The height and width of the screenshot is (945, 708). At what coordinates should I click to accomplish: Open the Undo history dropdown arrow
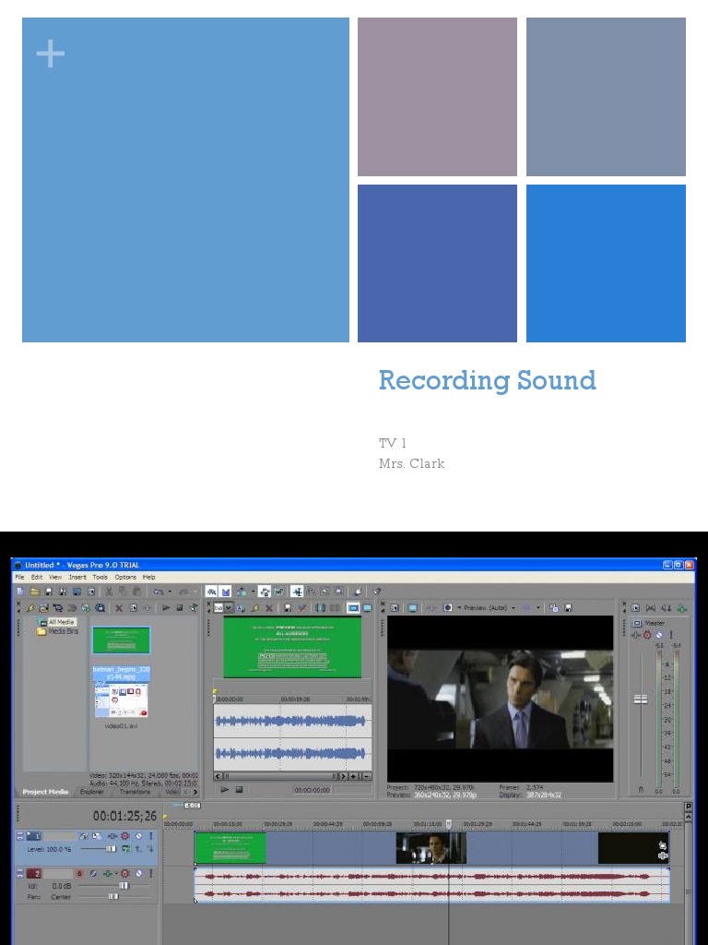tap(170, 592)
